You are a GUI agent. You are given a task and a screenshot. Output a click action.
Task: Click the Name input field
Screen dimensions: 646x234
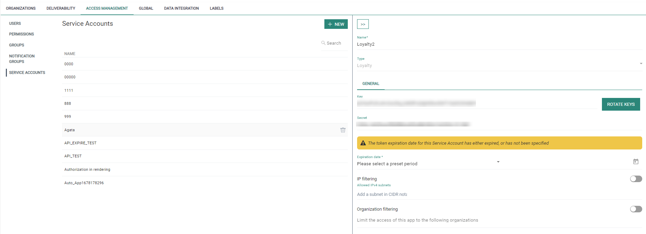point(499,44)
